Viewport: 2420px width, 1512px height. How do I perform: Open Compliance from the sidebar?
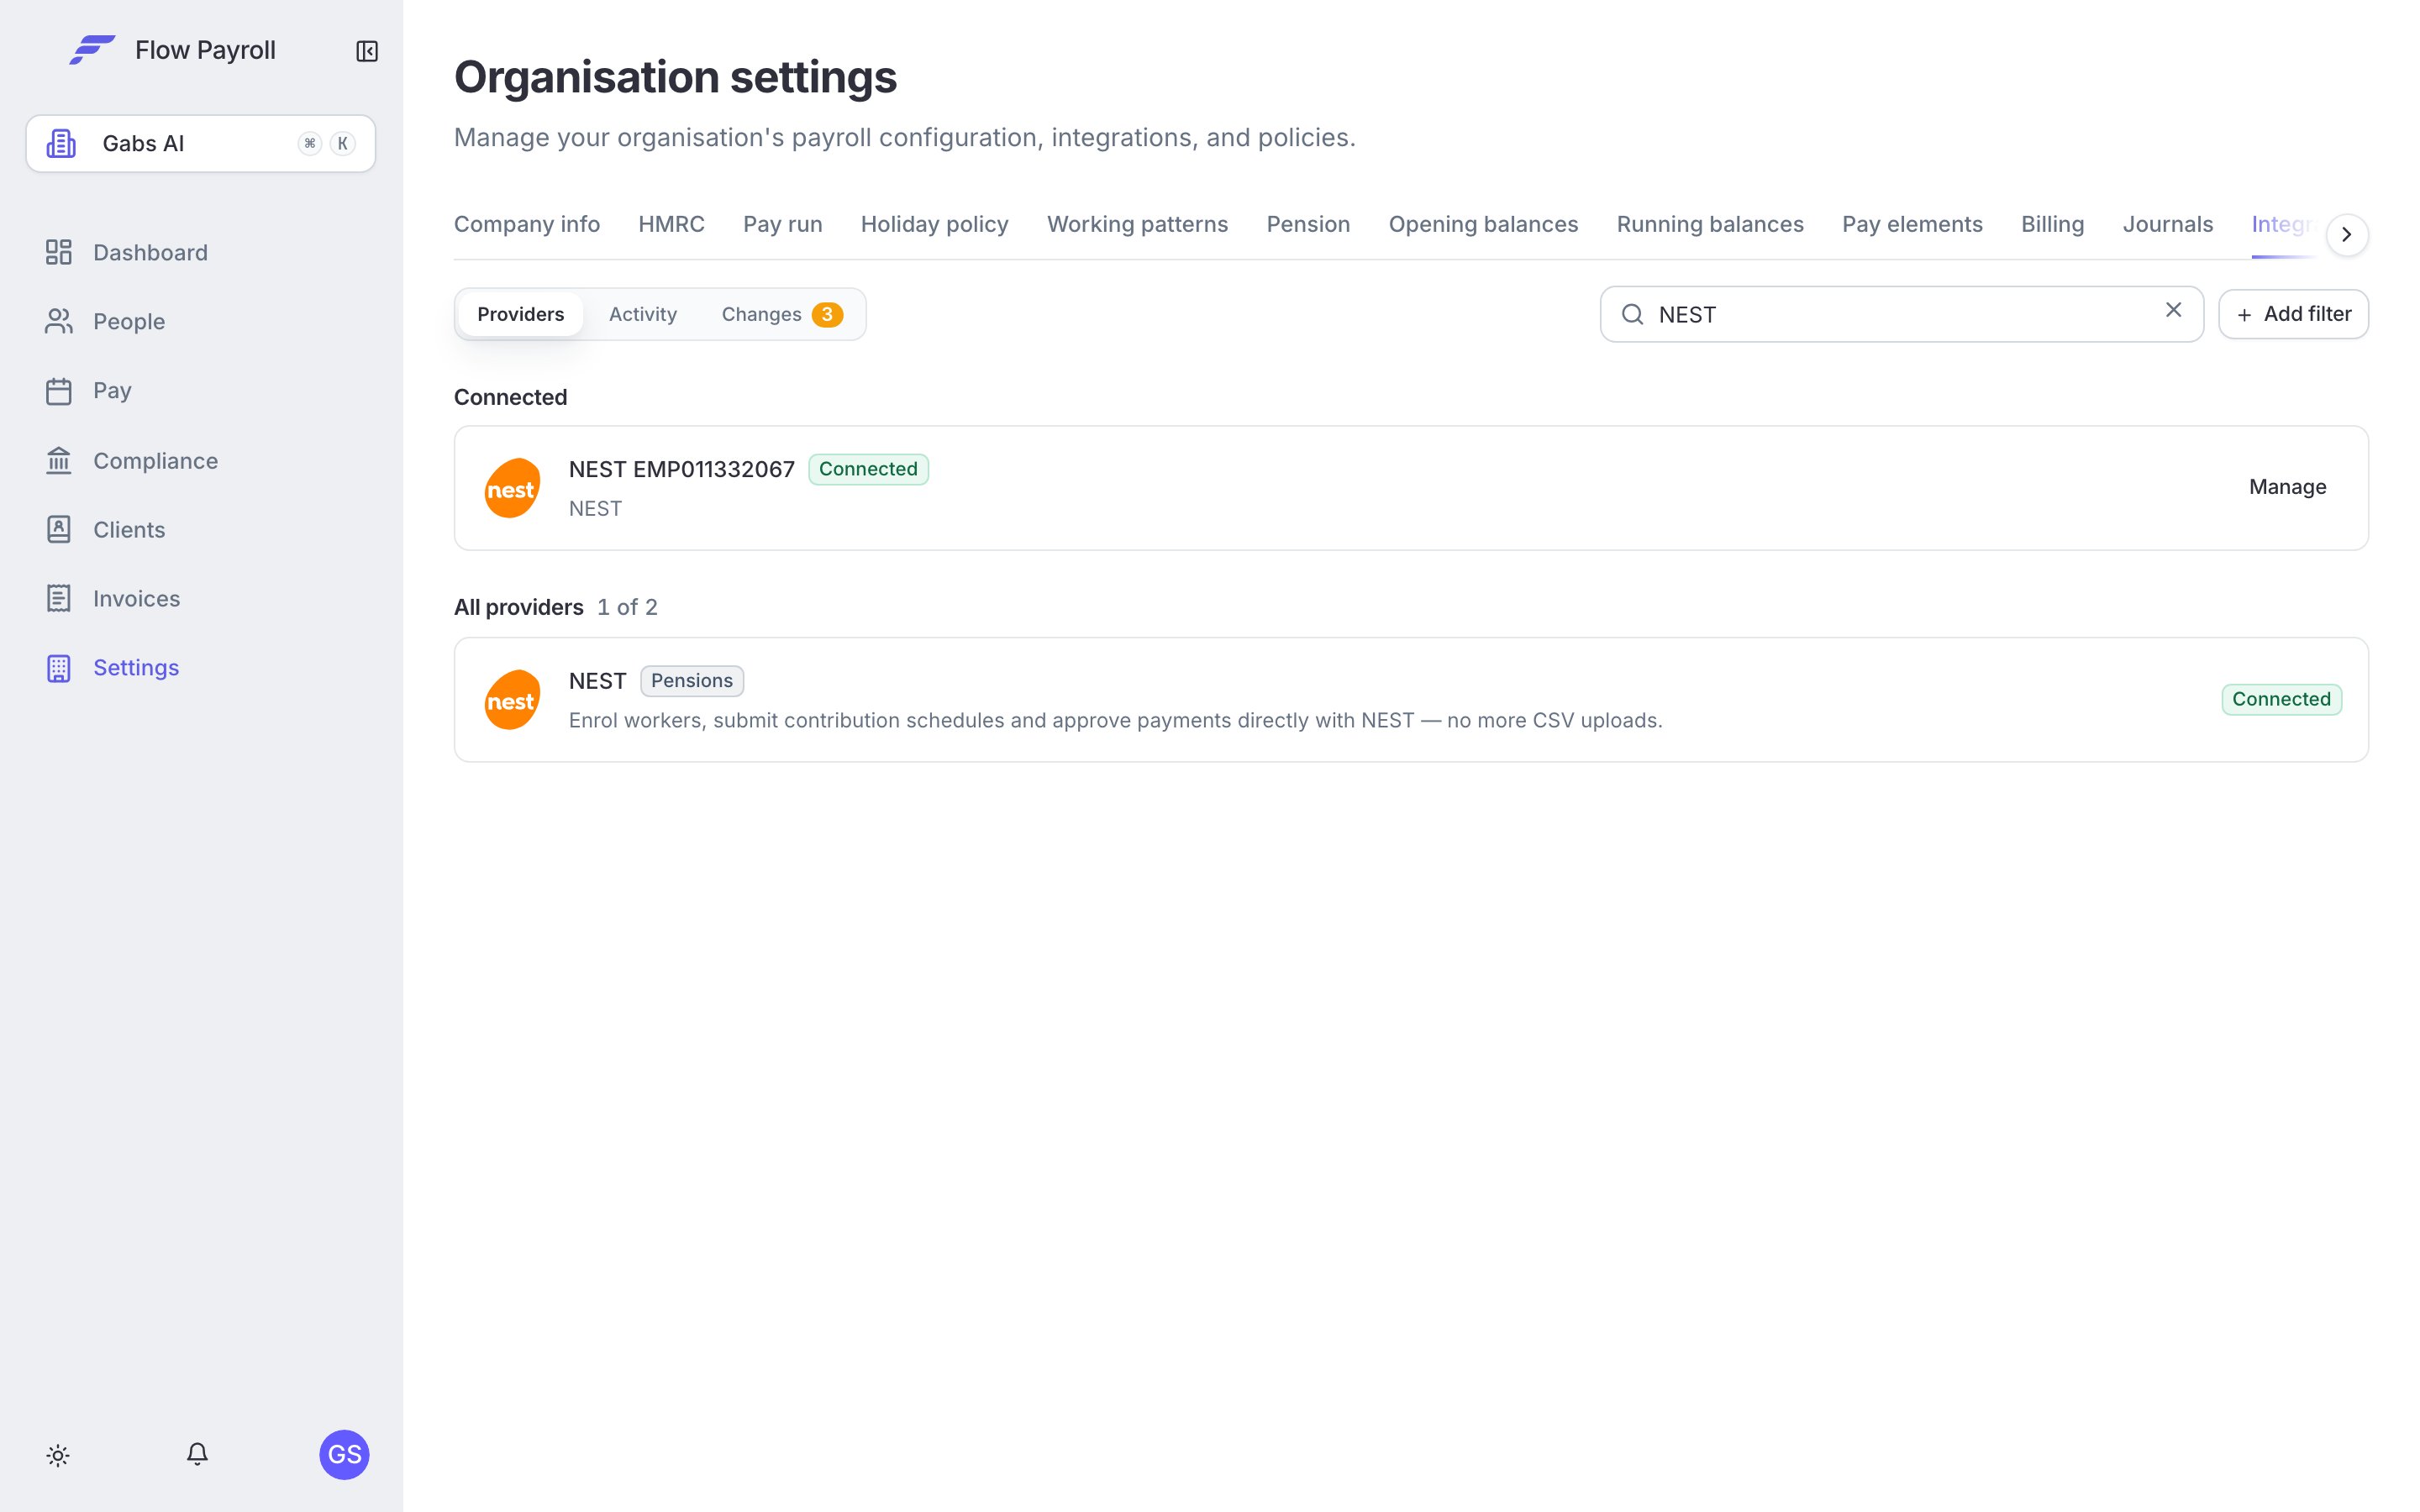point(132,460)
